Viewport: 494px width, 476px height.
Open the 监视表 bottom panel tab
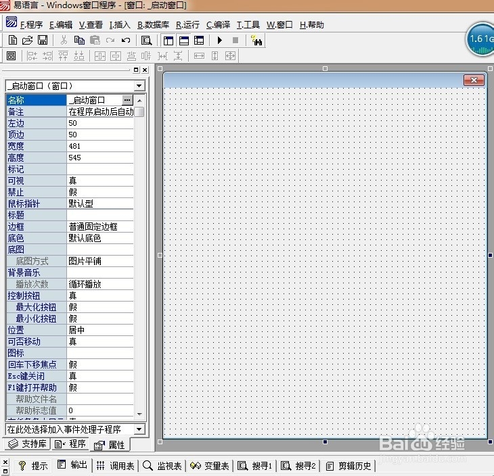(162, 466)
